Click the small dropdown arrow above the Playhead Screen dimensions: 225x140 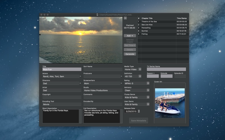[125, 18]
